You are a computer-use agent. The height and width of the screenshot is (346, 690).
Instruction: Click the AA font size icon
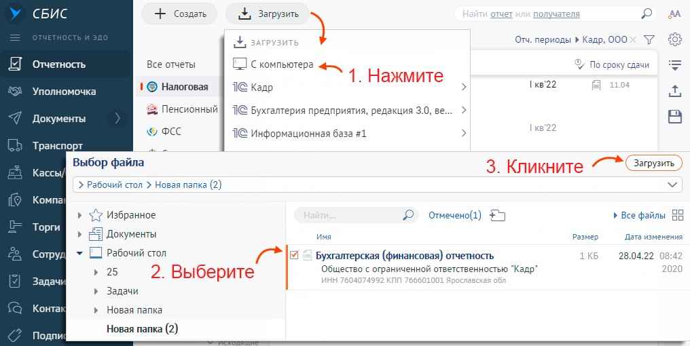click(x=674, y=14)
